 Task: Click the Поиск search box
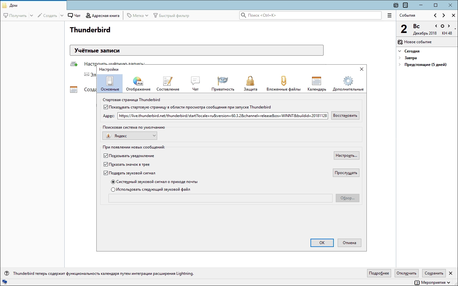point(310,15)
